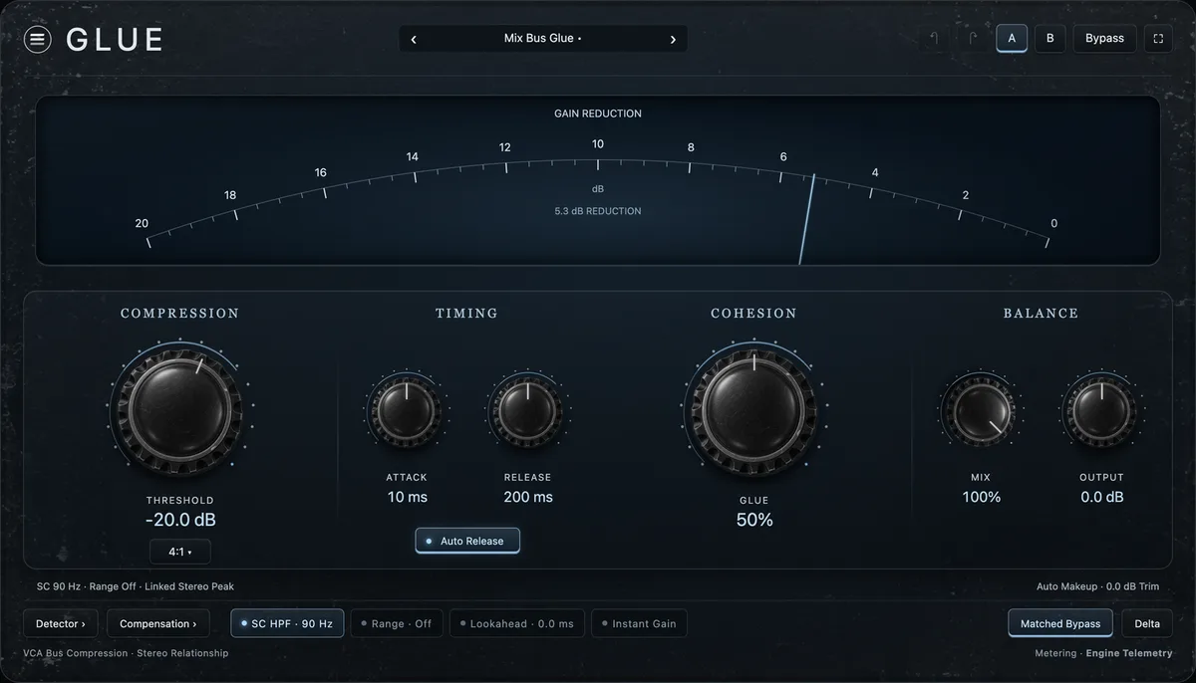1196x683 pixels.
Task: Click the undo arrow icon
Action: (x=934, y=39)
